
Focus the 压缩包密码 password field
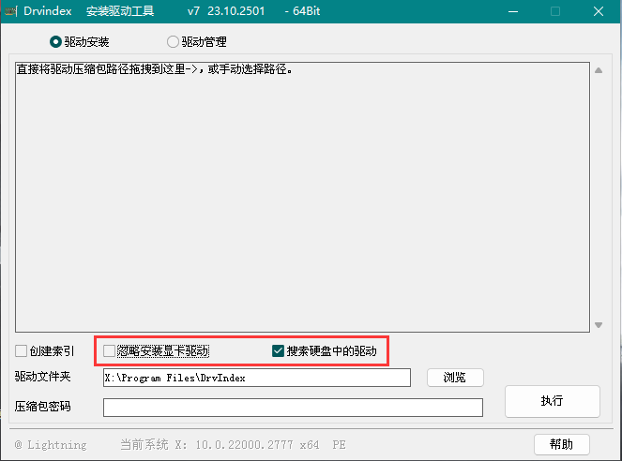[x=293, y=407]
